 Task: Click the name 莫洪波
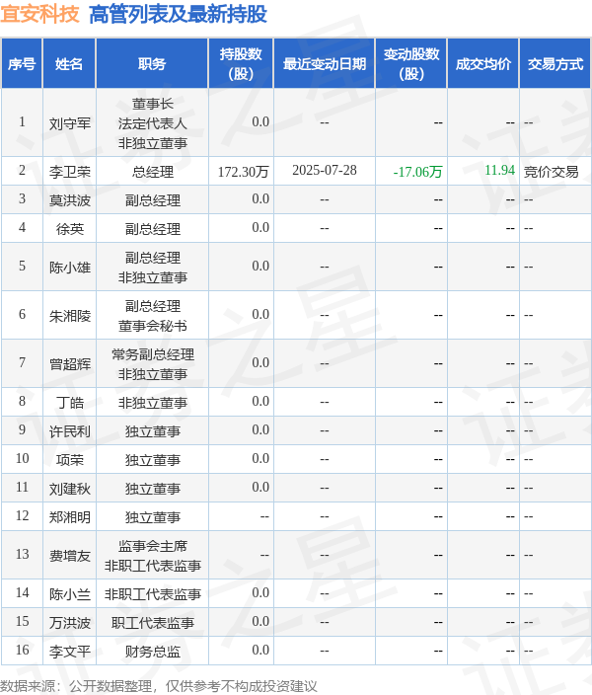70,200
